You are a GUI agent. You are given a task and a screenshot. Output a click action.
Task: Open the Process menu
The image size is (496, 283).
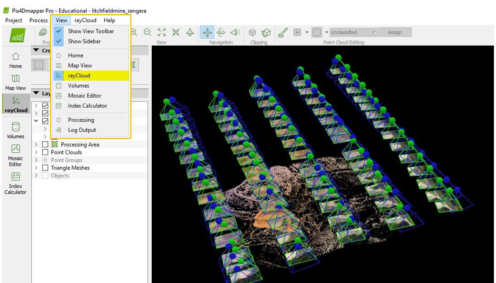coord(38,20)
